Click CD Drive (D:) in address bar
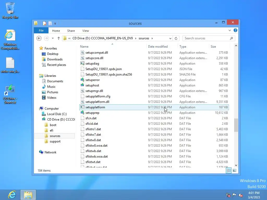The height and width of the screenshot is (200, 267). coord(102,38)
